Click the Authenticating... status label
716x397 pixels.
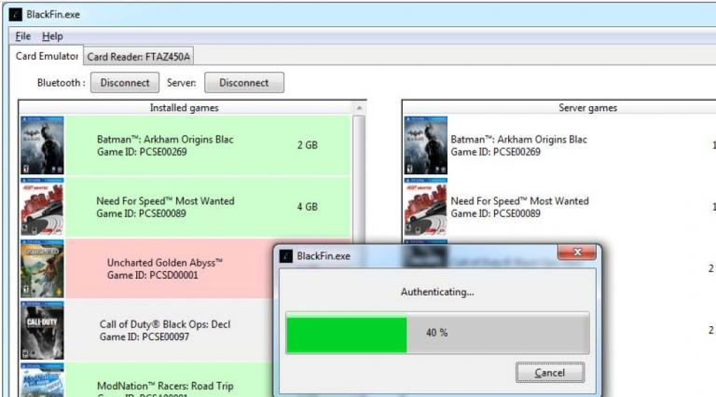coord(437,292)
